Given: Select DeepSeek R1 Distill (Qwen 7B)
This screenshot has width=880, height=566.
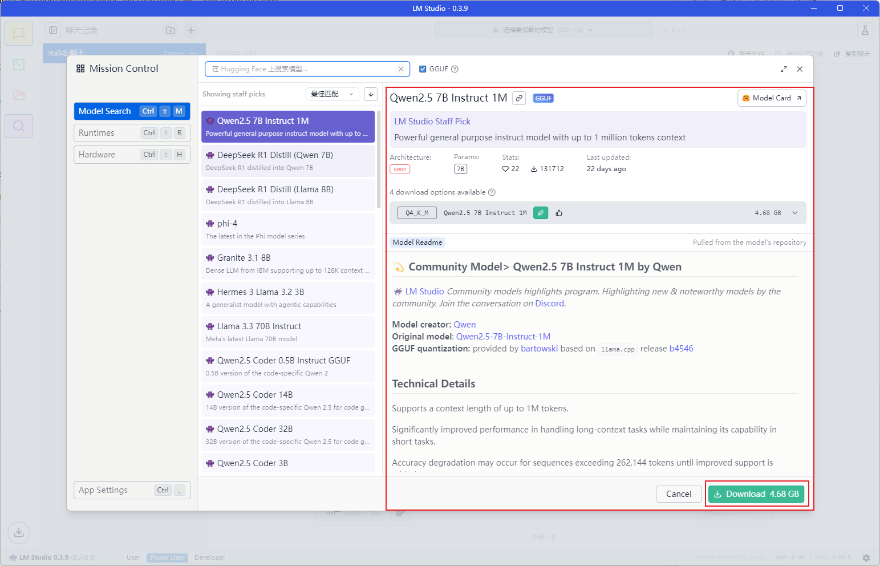Looking at the screenshot, I should pyautogui.click(x=288, y=161).
